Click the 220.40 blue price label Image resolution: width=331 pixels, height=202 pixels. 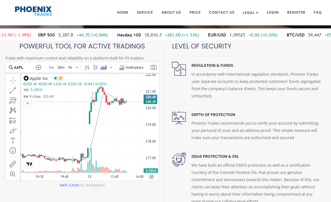pyautogui.click(x=150, y=97)
